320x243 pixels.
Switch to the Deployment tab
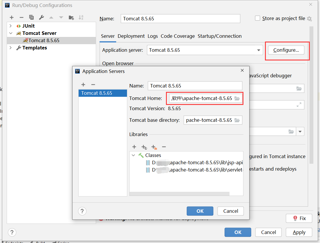[x=131, y=36]
